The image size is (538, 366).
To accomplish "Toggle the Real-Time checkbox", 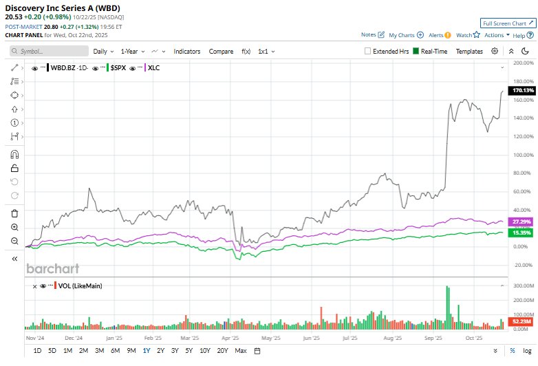I will tap(416, 51).
